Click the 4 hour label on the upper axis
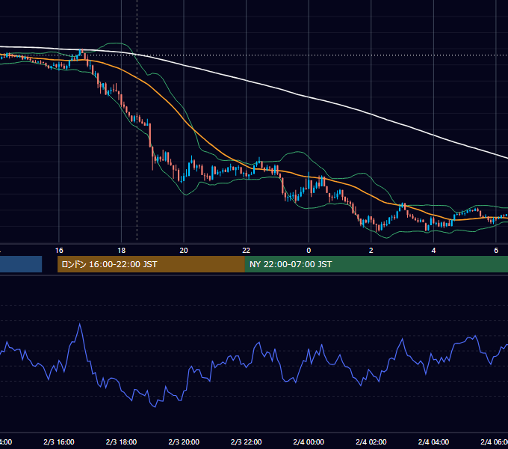508x449 pixels. [433, 251]
